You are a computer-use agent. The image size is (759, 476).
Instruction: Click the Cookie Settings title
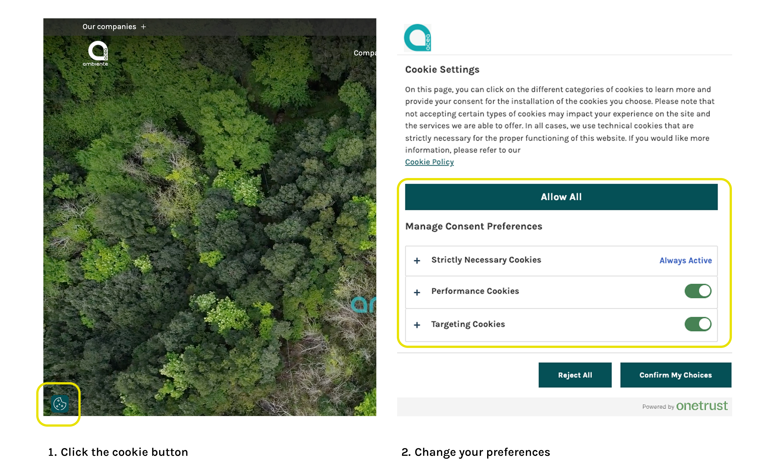coord(442,69)
